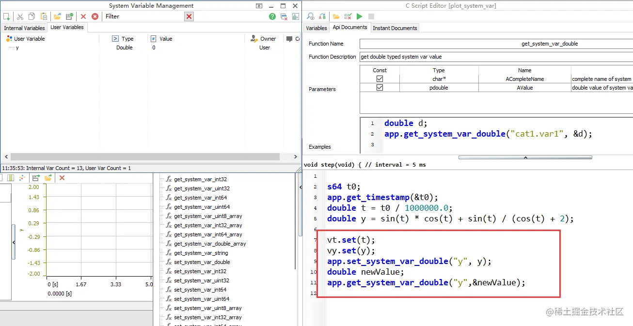Screen dimensions: 633x326
Task: Toggle Const checkbox for AValue parameter
Action: point(380,88)
